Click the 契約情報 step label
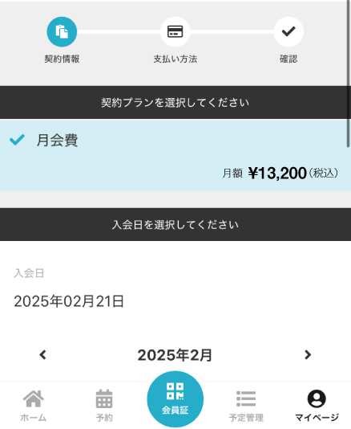351x429 pixels. click(x=62, y=59)
